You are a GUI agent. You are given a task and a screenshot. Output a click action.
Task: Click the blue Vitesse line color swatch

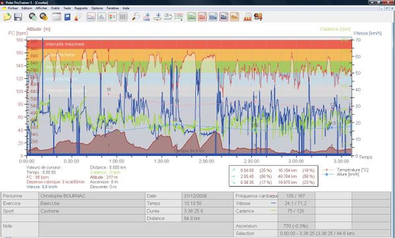pyautogui.click(x=274, y=203)
